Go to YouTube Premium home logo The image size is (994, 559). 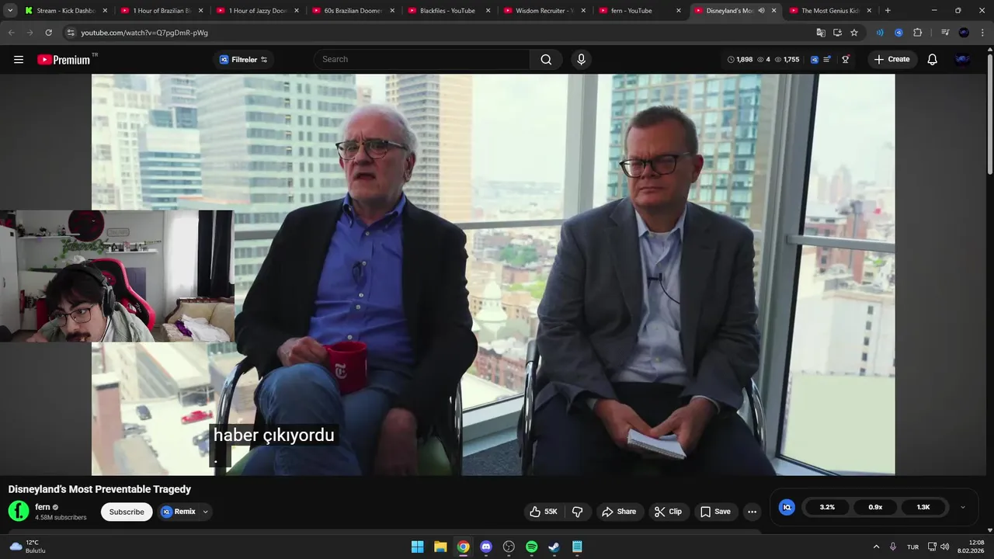coord(64,60)
